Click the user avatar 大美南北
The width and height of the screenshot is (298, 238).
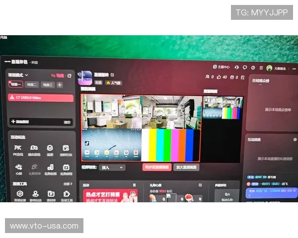(x=269, y=68)
